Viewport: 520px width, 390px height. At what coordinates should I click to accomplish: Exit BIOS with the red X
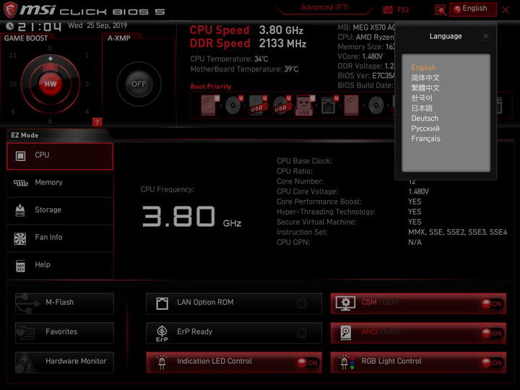point(506,10)
